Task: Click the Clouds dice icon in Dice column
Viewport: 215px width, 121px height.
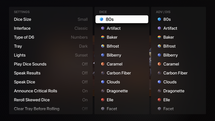Action: point(103,82)
